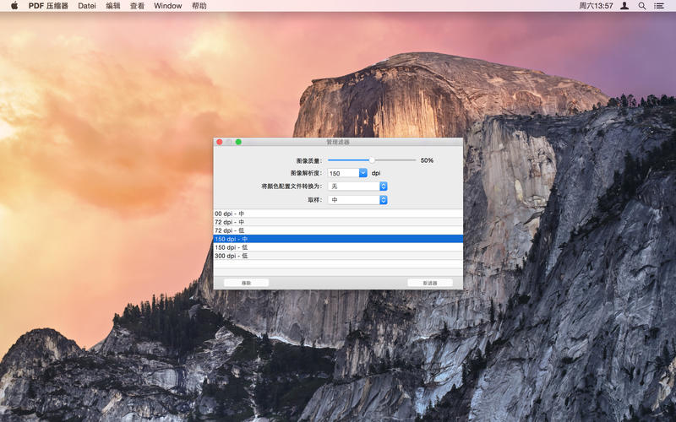Open the 取样 dropdown
The image size is (676, 422).
358,200
